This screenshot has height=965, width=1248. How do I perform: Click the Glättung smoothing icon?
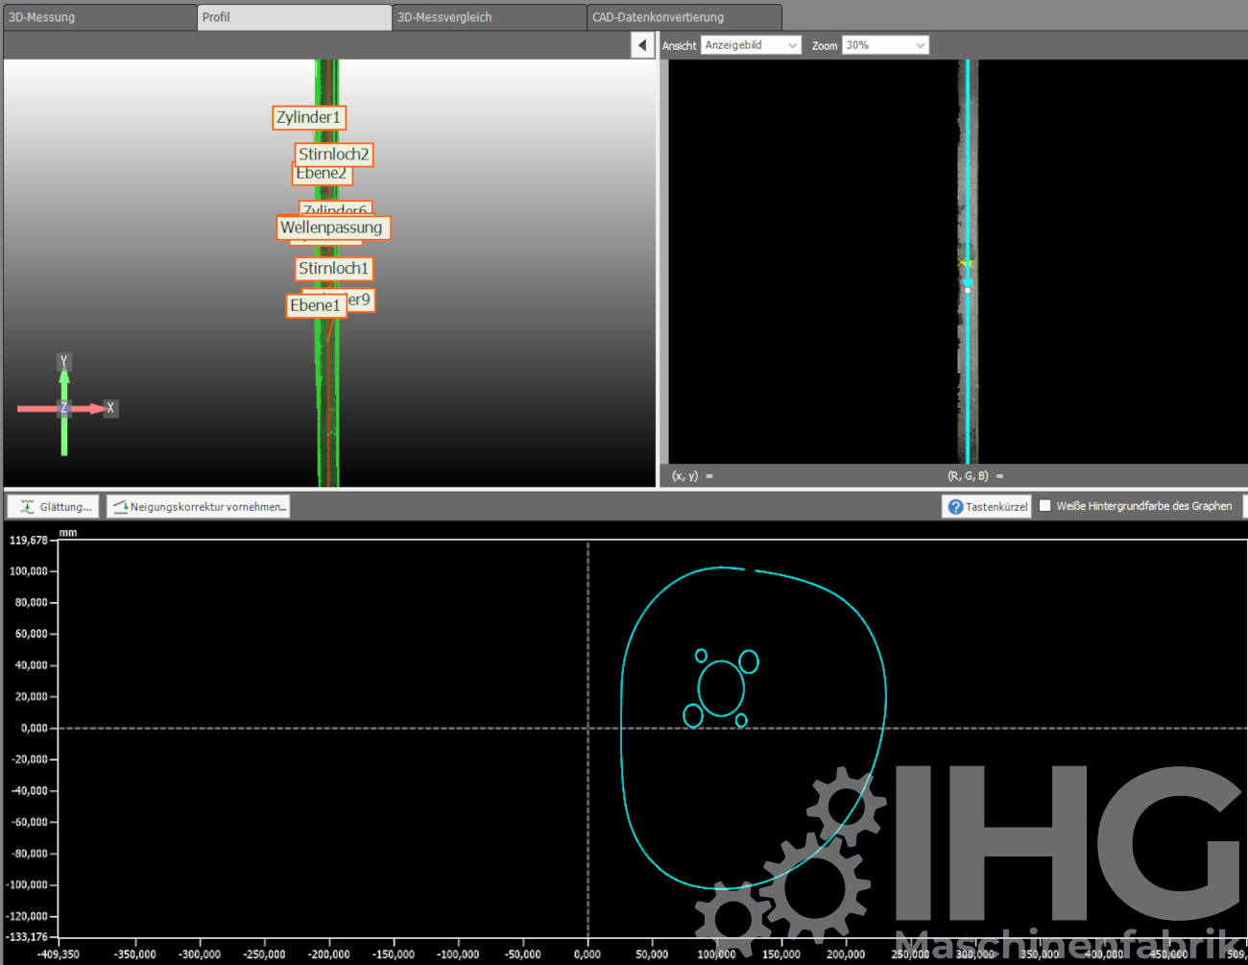pyautogui.click(x=28, y=507)
